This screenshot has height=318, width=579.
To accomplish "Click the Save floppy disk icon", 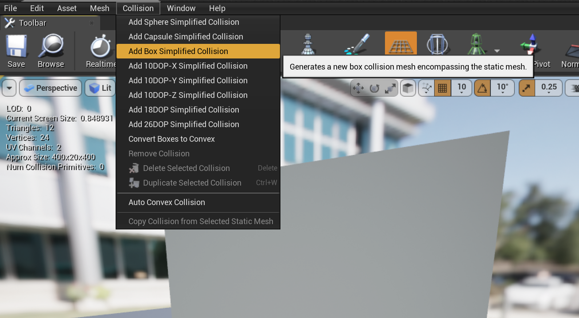I will [x=16, y=47].
